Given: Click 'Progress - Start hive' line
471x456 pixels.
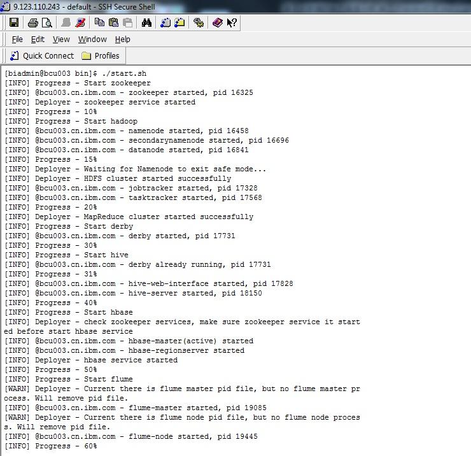Looking at the screenshot, I should point(66,255).
